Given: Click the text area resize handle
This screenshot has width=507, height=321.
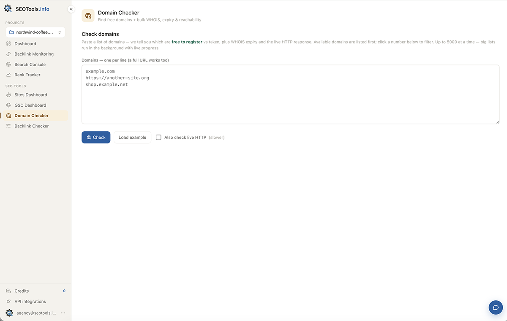Looking at the screenshot, I should 497,122.
